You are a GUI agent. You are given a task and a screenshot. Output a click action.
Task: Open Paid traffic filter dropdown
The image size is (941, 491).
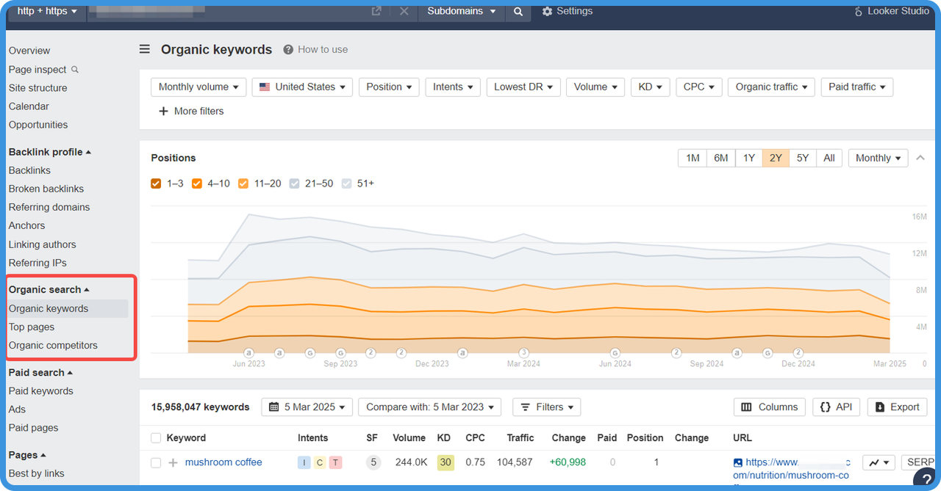(x=857, y=87)
